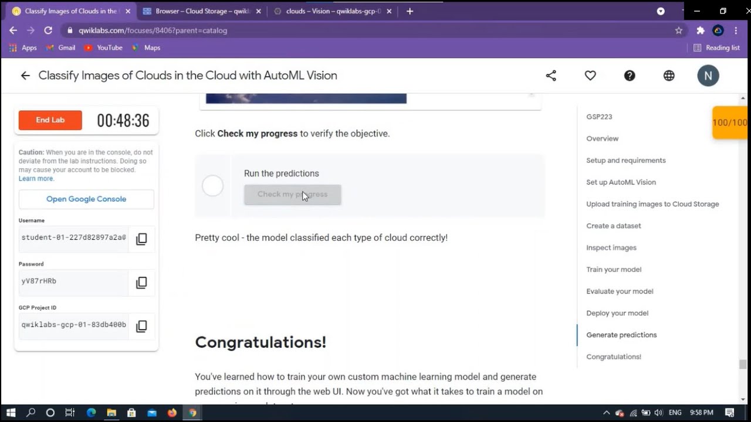This screenshot has width=751, height=422.
Task: Close the clouds – Vision tab
Action: tap(388, 11)
